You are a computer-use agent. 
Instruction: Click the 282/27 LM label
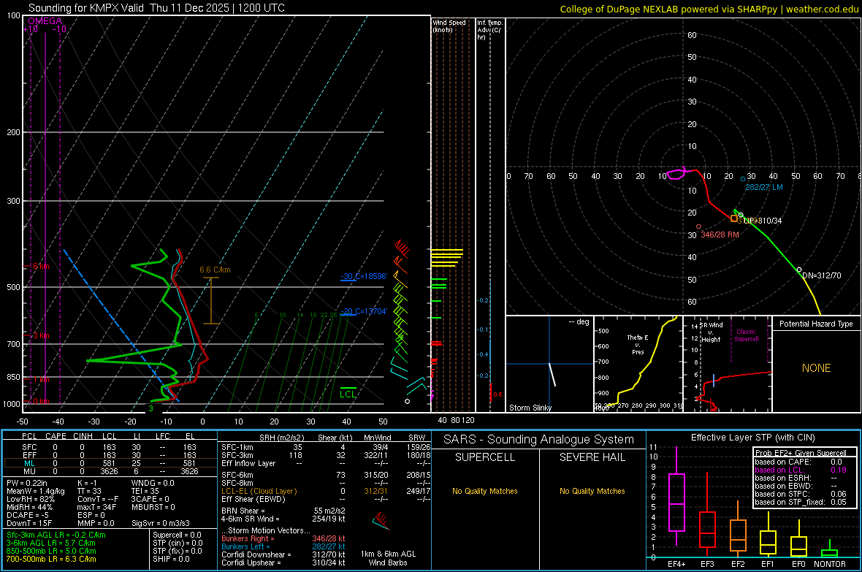(x=764, y=187)
